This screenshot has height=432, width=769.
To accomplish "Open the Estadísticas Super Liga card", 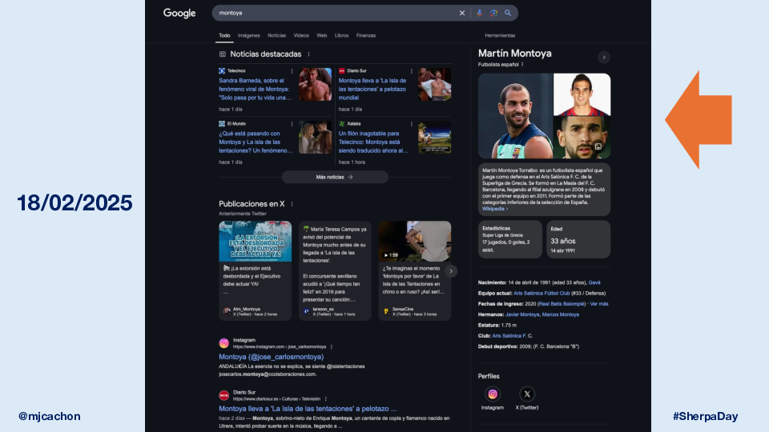I will coord(510,239).
